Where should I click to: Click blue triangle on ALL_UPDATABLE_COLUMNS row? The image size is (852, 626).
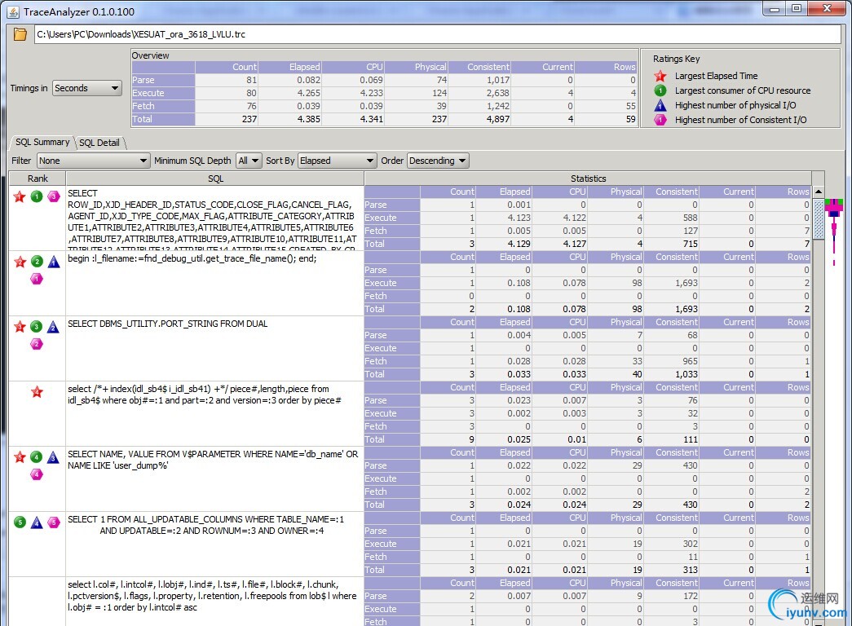coord(37,522)
